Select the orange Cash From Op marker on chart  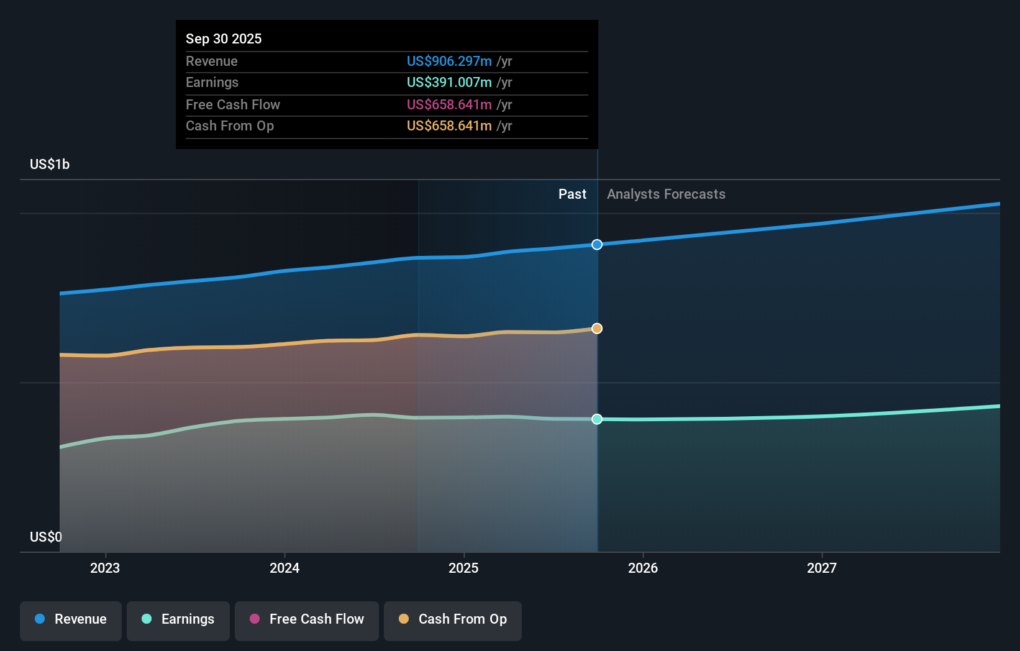pos(597,328)
